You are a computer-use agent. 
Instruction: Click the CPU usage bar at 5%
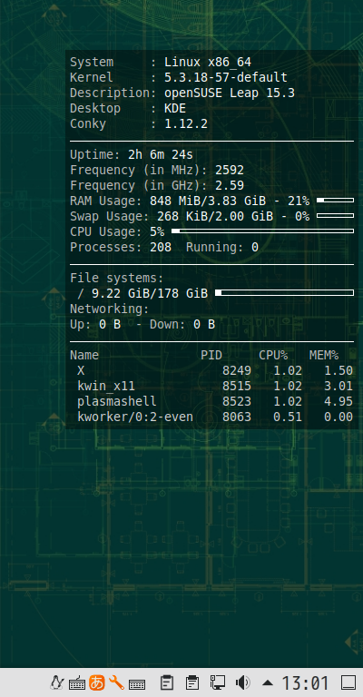pyautogui.click(x=262, y=231)
